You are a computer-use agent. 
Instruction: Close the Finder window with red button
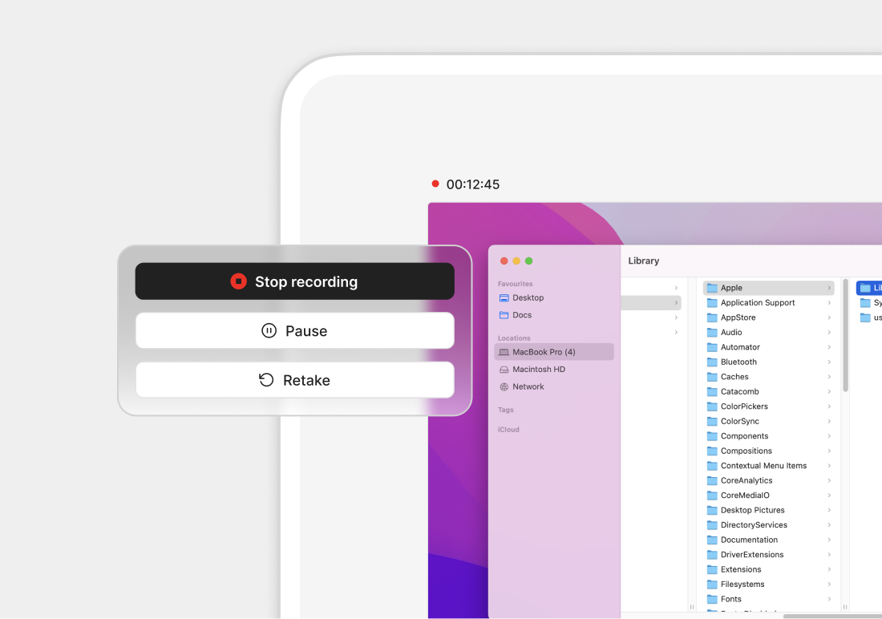(x=504, y=261)
